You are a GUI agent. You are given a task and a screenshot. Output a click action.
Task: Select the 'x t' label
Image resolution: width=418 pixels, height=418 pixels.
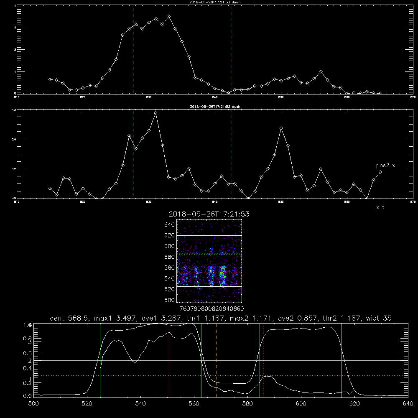click(380, 207)
